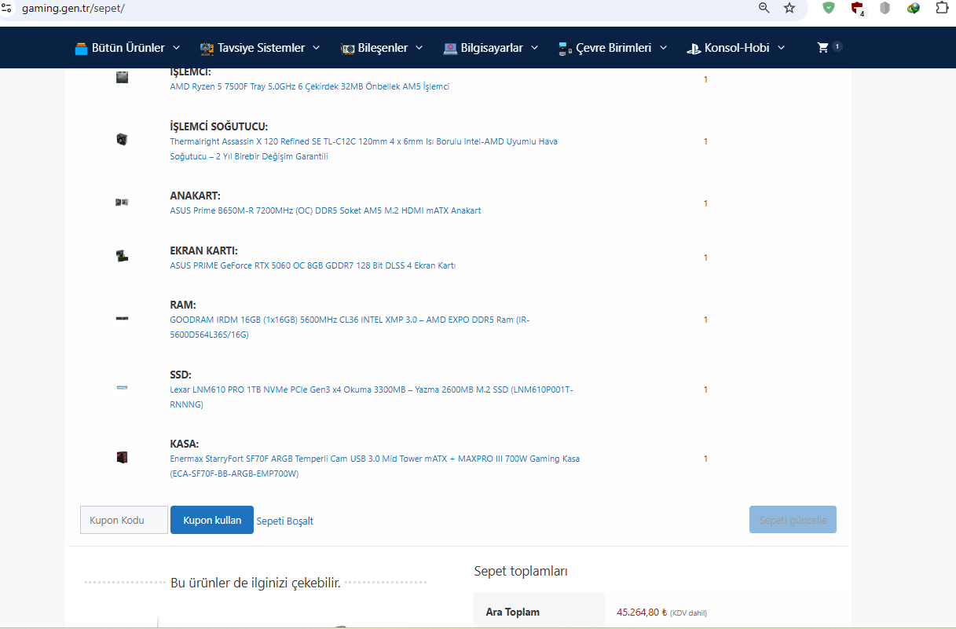Open the Tavsiye Sistemler menu
Viewport: 956px width, 629px height.
(x=260, y=48)
